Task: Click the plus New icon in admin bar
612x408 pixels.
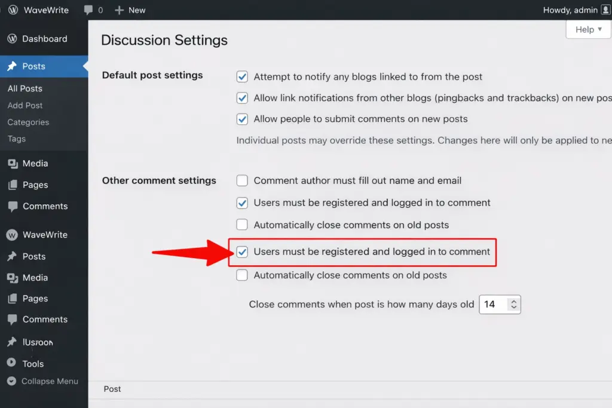Action: pos(120,10)
